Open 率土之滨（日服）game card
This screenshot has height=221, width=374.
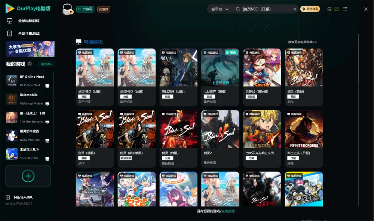[304, 138]
